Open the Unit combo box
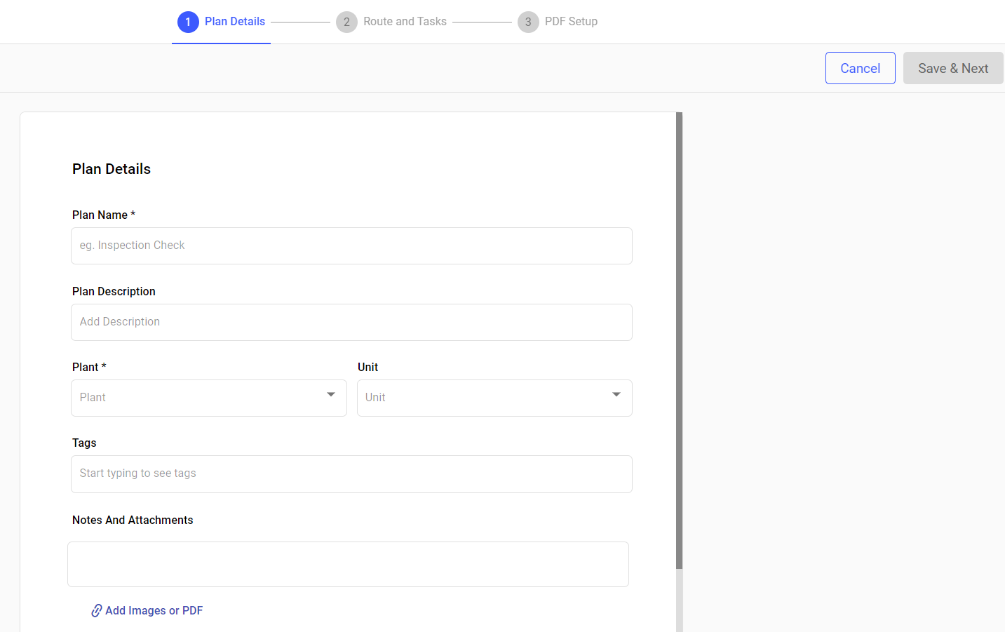This screenshot has width=1005, height=632. click(x=484, y=398)
